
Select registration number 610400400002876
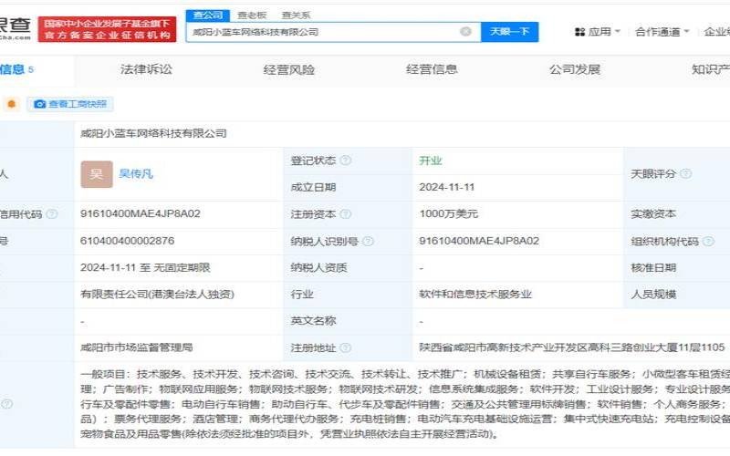(x=127, y=241)
